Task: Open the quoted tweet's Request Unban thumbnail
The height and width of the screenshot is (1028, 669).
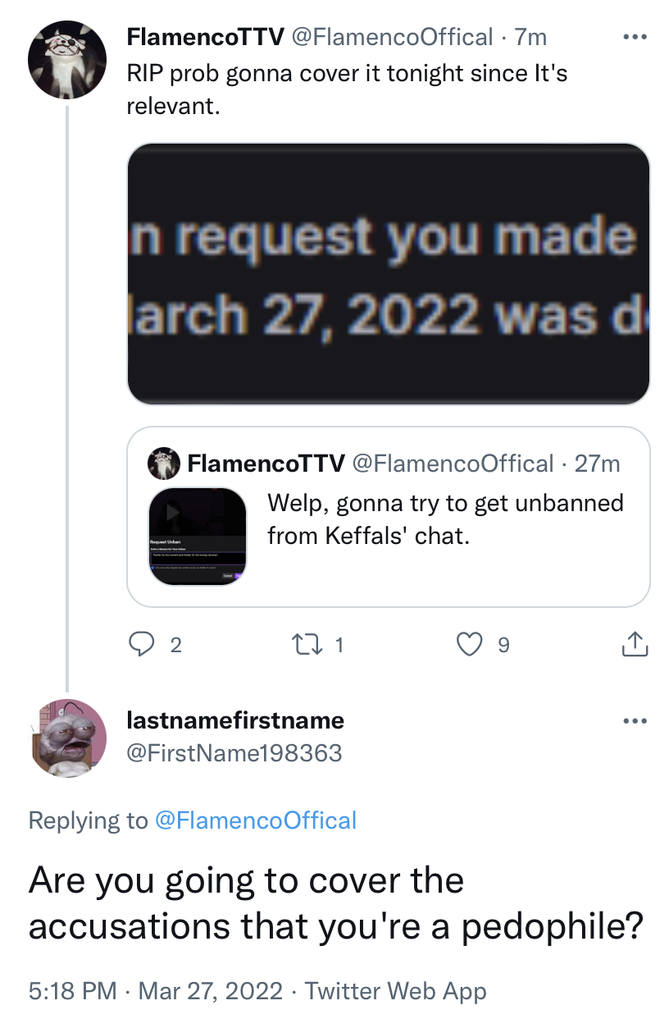Action: pyautogui.click(x=198, y=537)
